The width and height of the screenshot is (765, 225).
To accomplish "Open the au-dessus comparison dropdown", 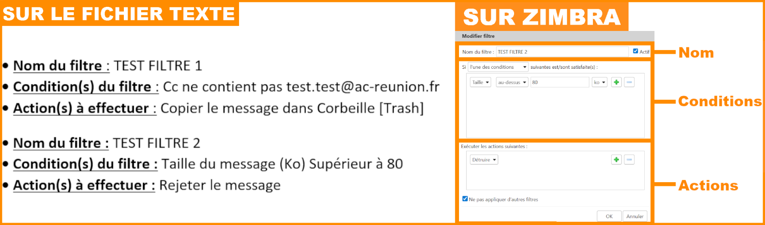I will point(512,82).
